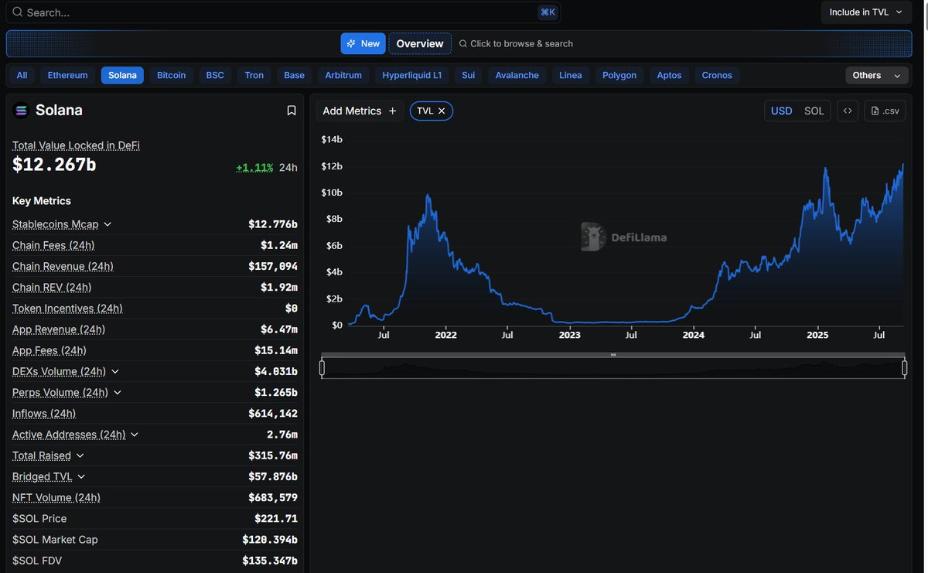The width and height of the screenshot is (928, 573).
Task: Download chart data as .csv
Action: [x=885, y=111]
